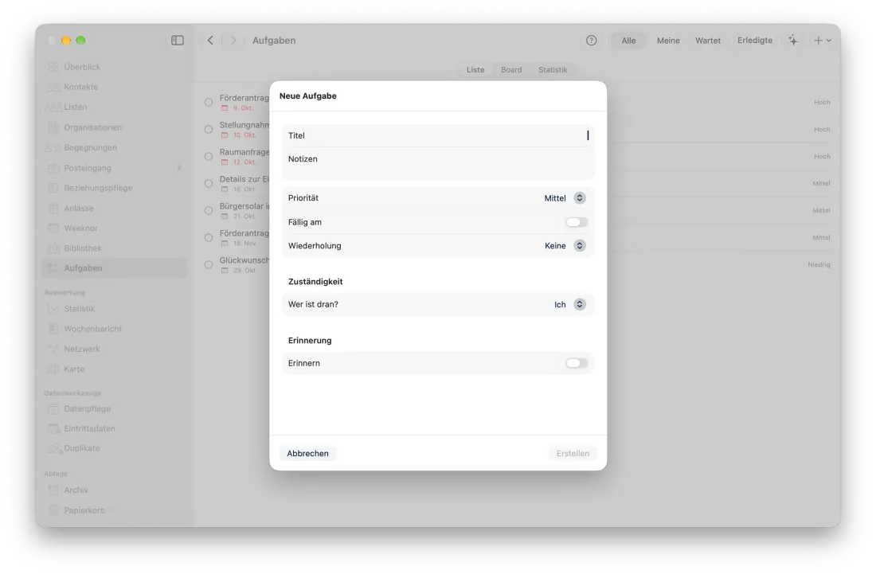876x574 pixels.
Task: Open Wochenbericht in the sidebar
Action: [x=115, y=329]
